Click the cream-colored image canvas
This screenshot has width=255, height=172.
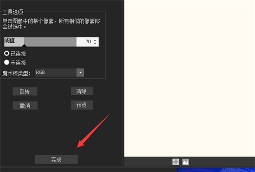point(190,78)
